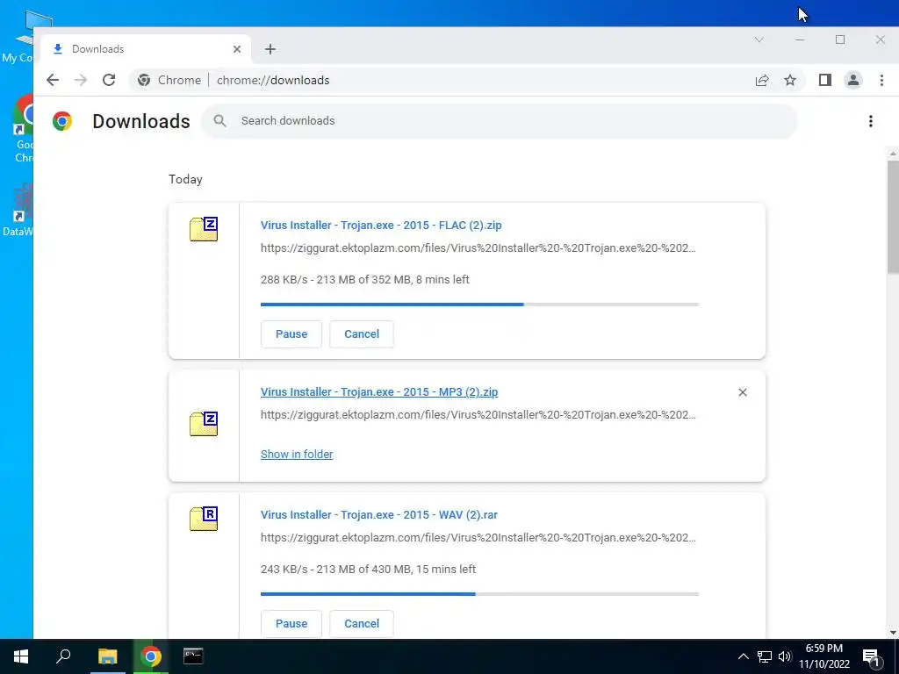Open the FLAC (2).zip file name link
899x674 pixels.
[x=381, y=226]
